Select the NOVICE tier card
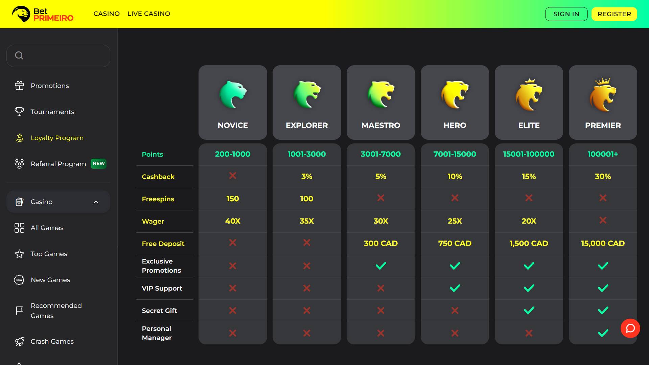Screen dimensions: 649x365 pos(233,102)
